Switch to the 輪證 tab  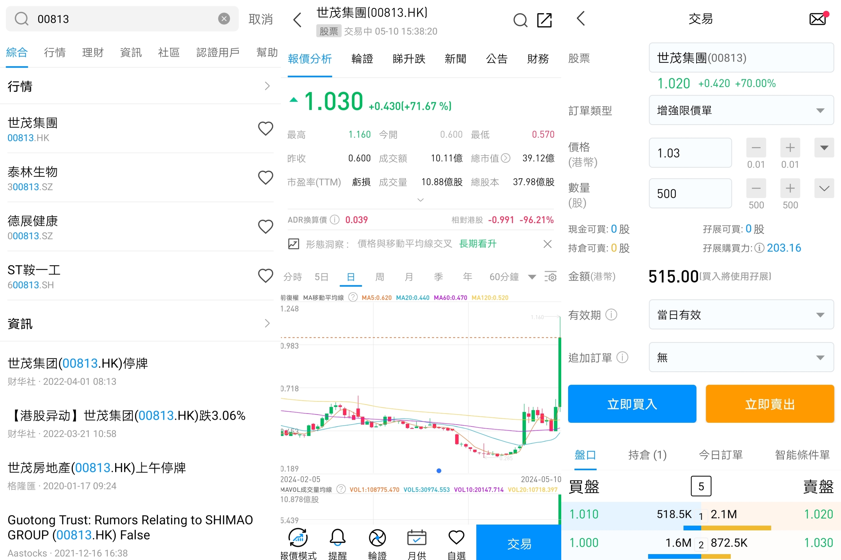(x=362, y=59)
